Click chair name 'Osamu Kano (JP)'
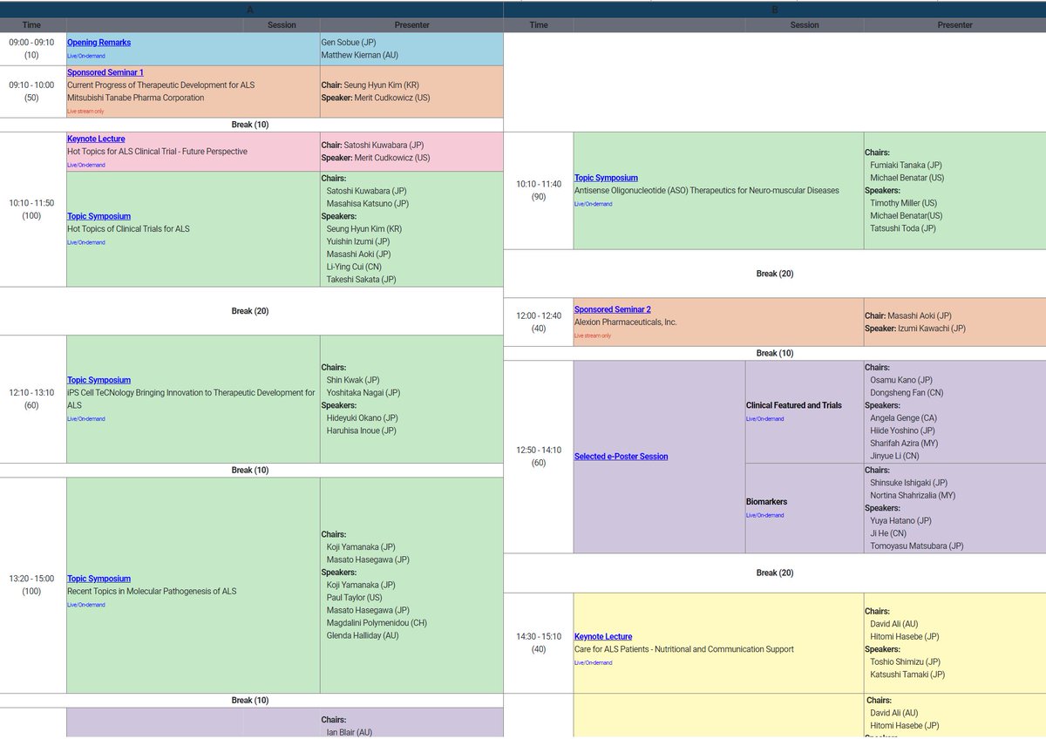Image resolution: width=1046 pixels, height=739 pixels. tap(901, 380)
